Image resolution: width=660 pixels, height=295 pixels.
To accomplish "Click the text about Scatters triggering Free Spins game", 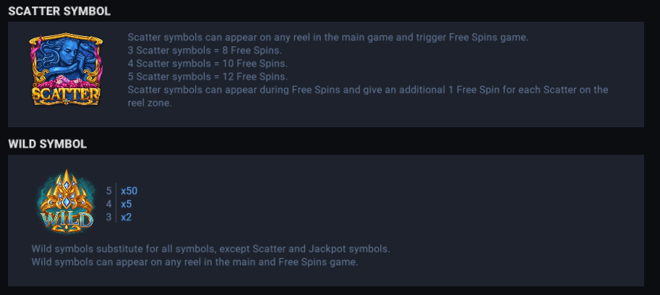I will tap(327, 37).
